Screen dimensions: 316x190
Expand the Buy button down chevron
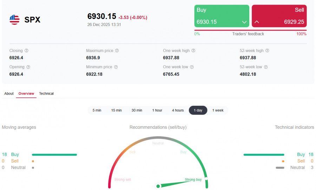tap(244, 22)
